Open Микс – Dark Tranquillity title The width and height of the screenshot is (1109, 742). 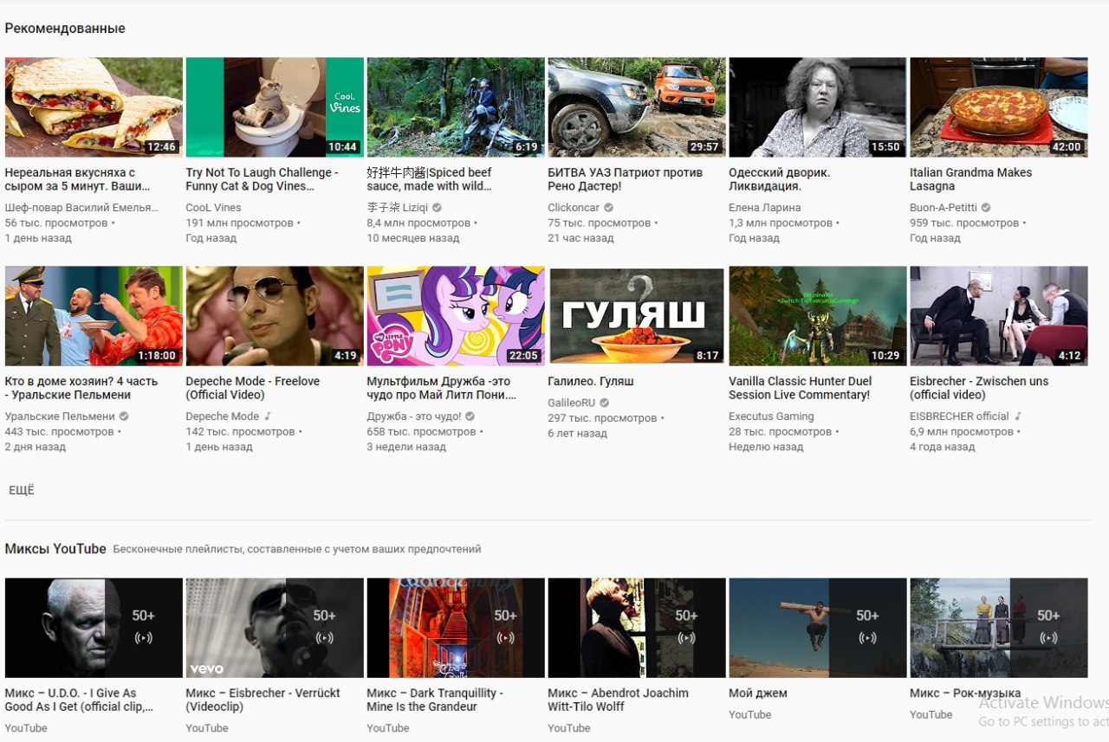click(435, 700)
